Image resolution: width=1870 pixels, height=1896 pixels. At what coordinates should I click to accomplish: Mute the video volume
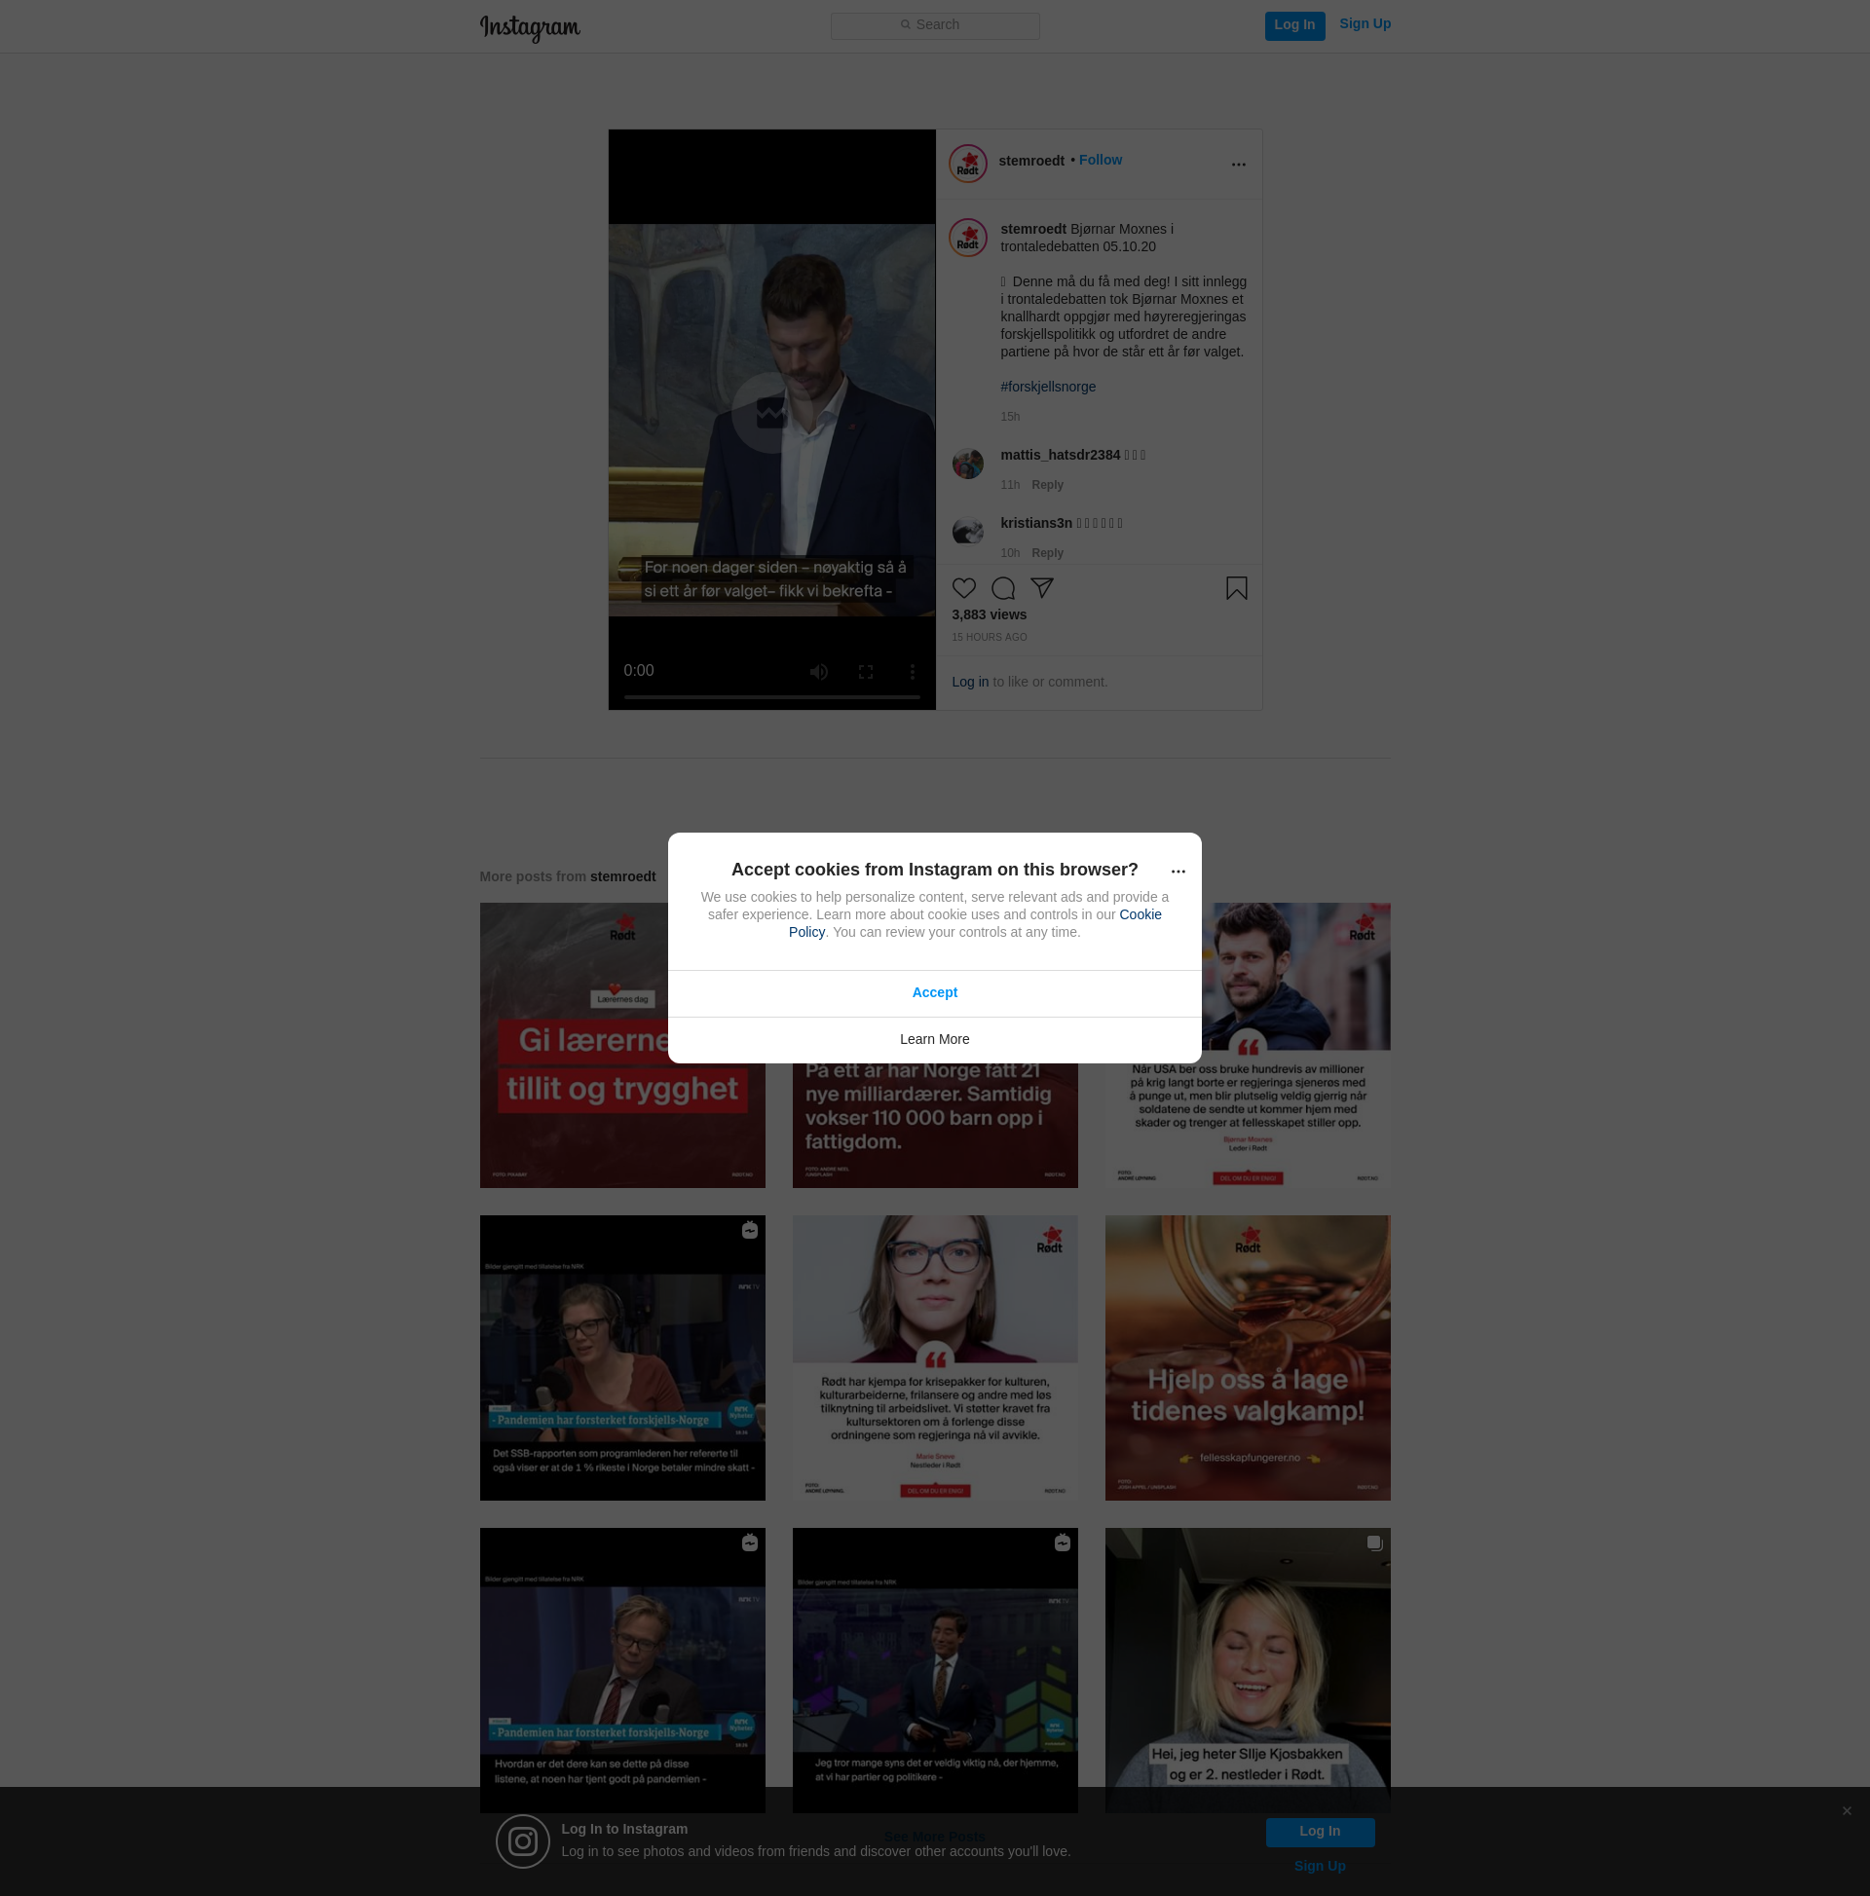tap(819, 671)
